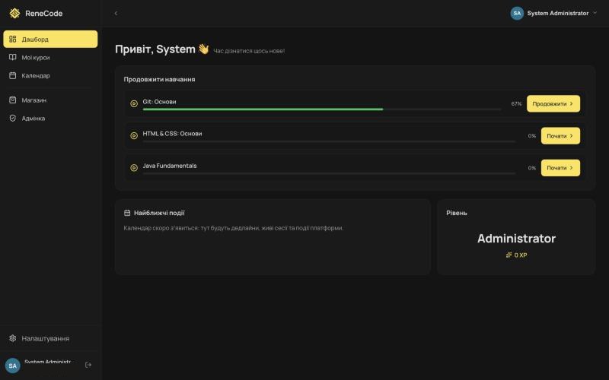The height and width of the screenshot is (380, 609).
Task: Click the HTML & CSS progress bar
Action: [329, 142]
